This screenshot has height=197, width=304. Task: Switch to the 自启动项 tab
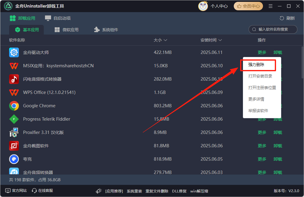[x=58, y=18]
